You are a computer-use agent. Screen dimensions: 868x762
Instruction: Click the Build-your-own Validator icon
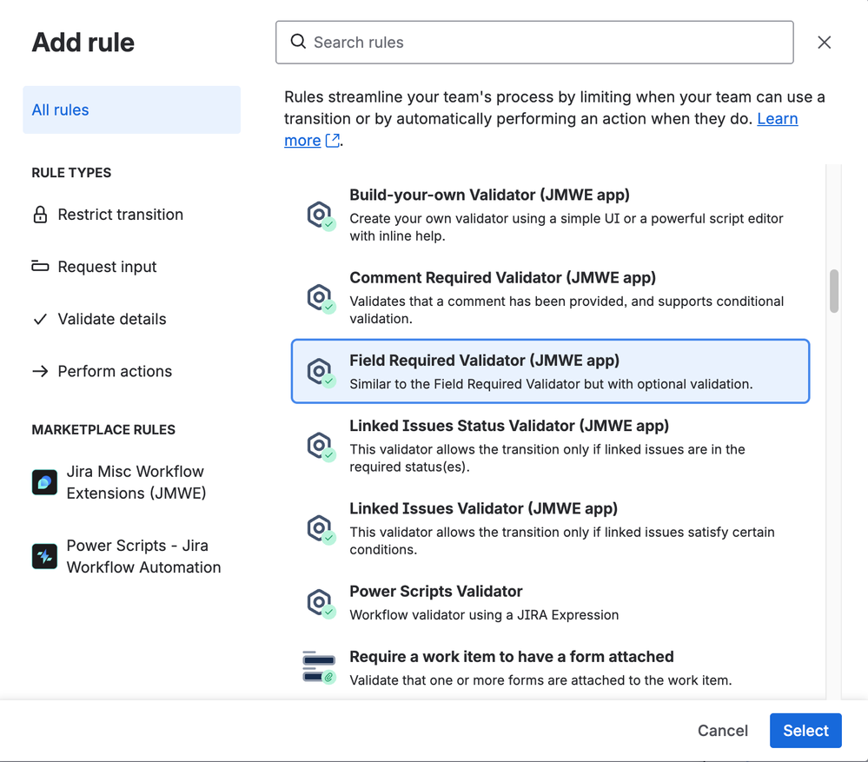(321, 215)
